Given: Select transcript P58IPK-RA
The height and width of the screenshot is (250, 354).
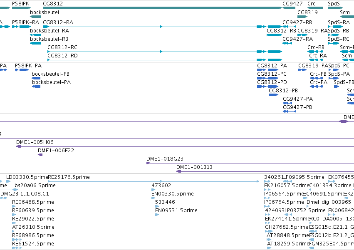Looking at the screenshot, I should pyautogui.click(x=25, y=22).
